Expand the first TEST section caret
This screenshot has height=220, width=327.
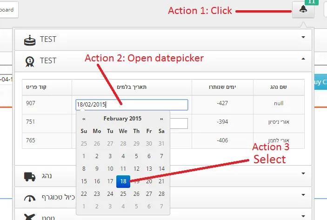pyautogui.click(x=303, y=37)
